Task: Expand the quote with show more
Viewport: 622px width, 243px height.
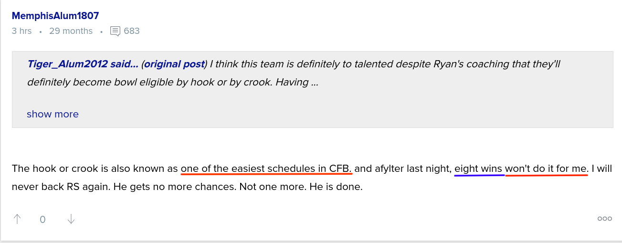Action: [53, 114]
